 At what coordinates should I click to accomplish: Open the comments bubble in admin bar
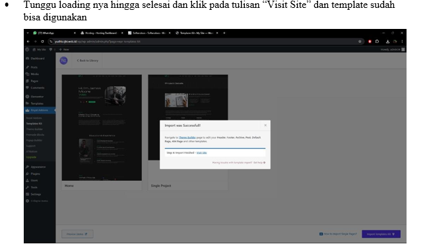pyautogui.click(x=51, y=49)
